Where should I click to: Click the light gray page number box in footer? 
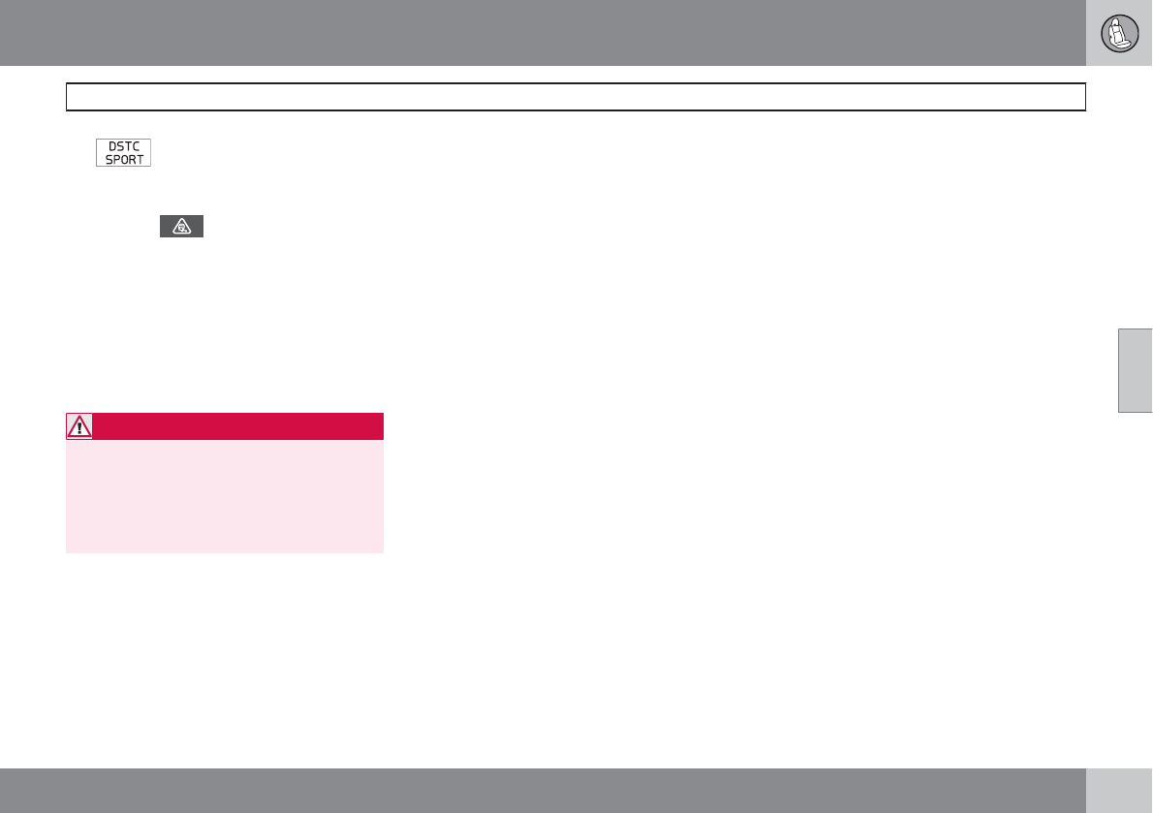[1119, 790]
